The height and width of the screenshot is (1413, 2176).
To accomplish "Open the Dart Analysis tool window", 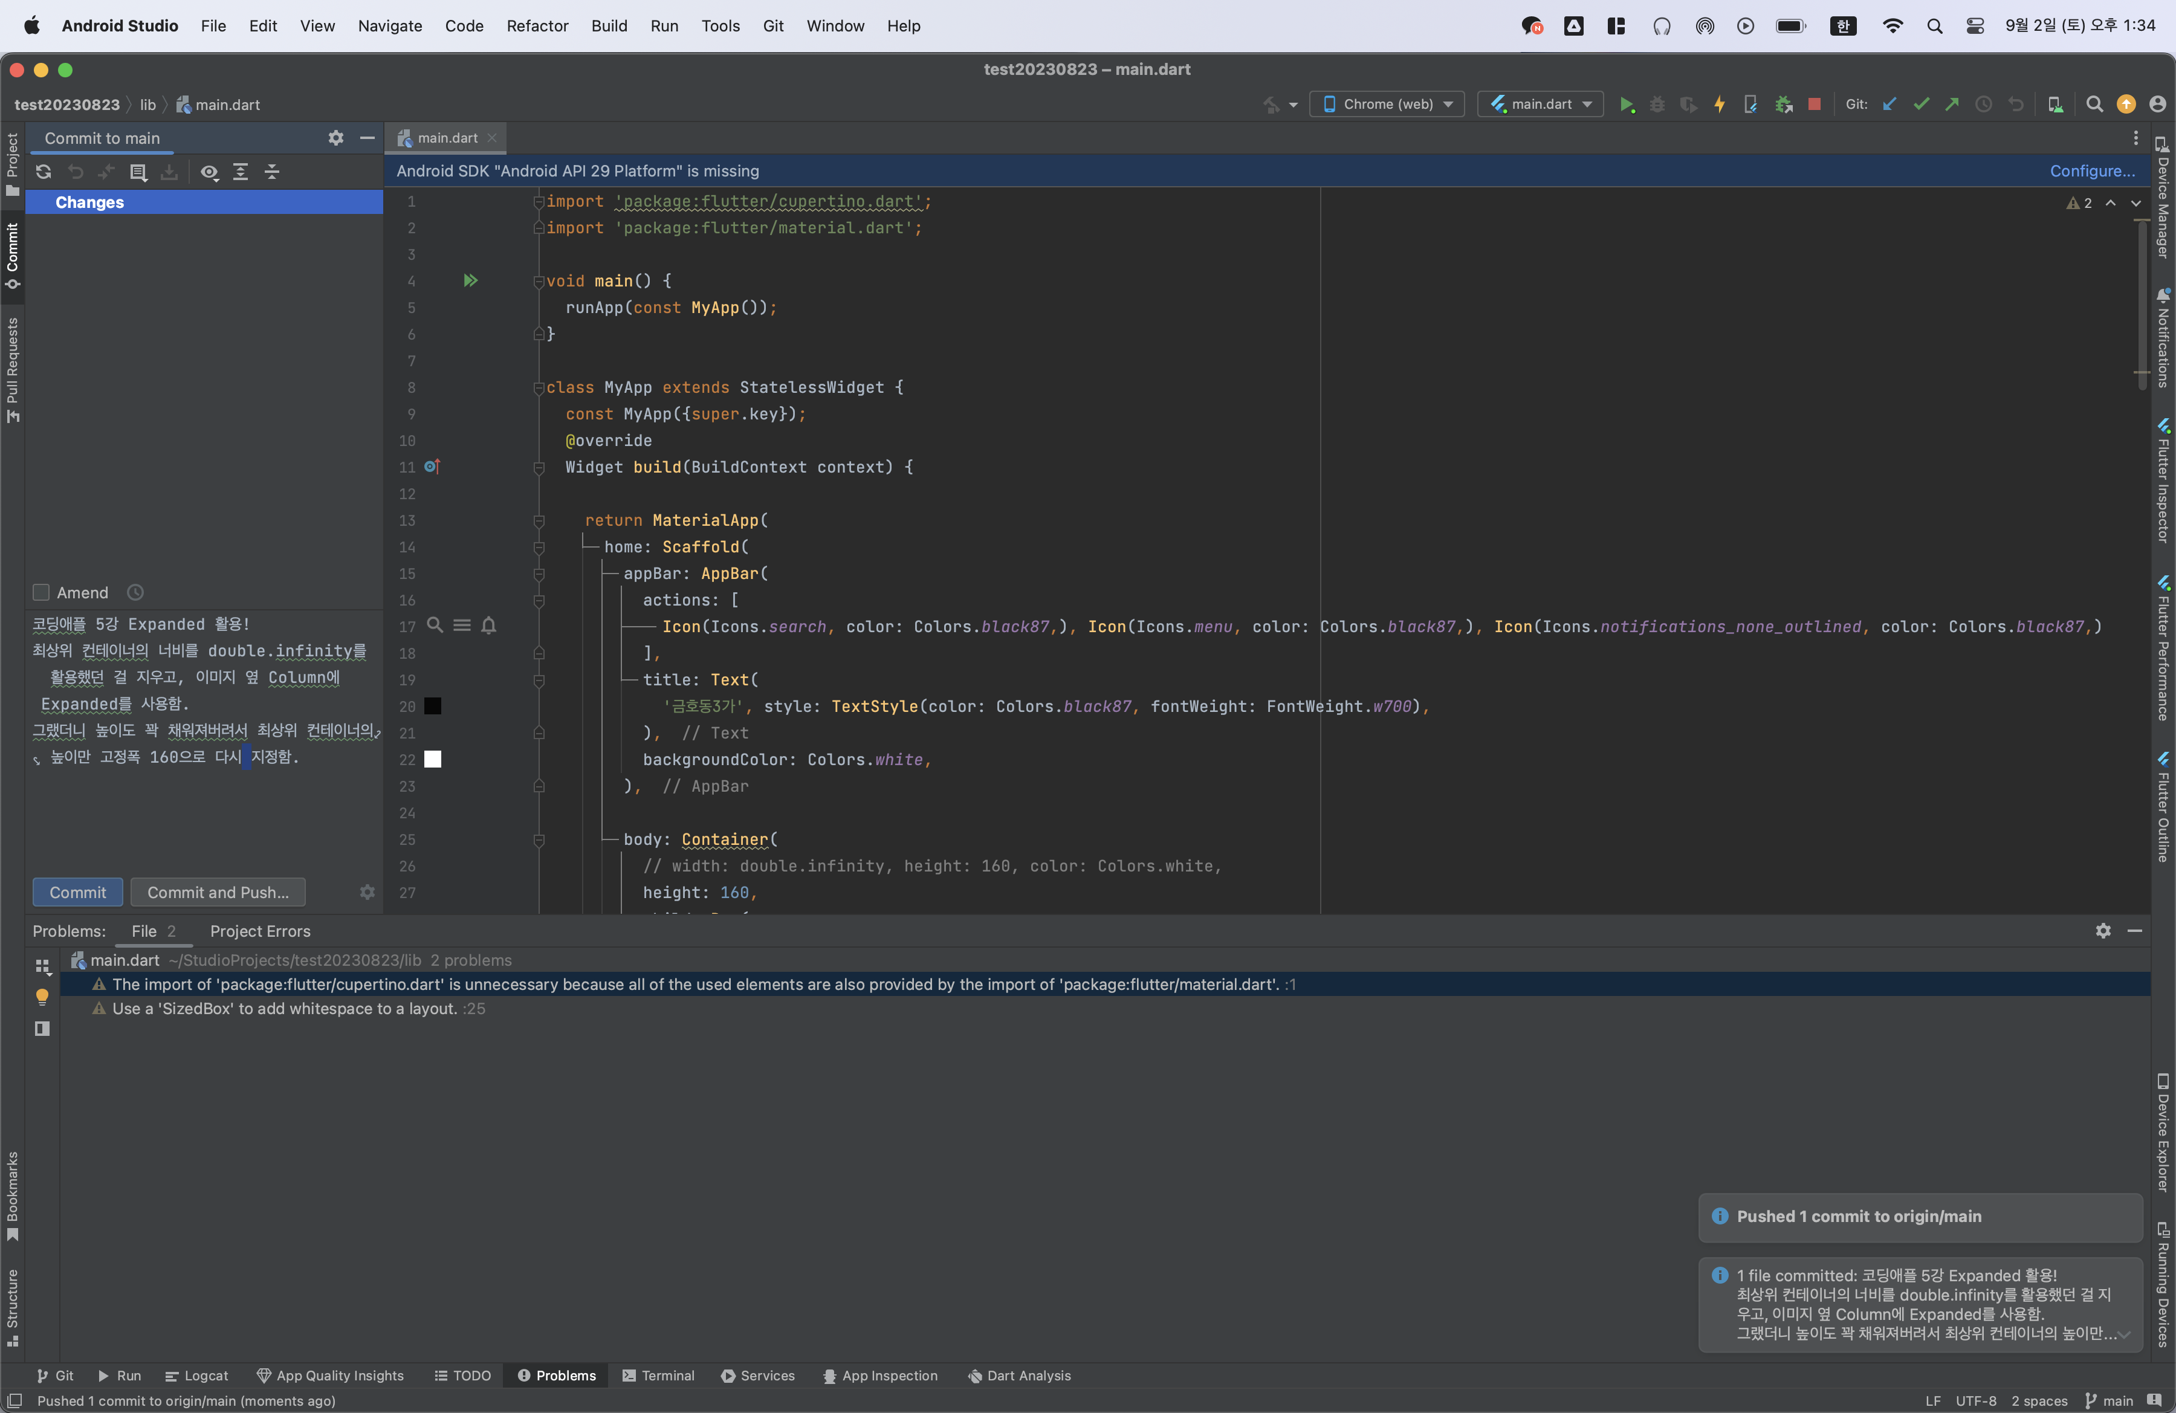I will (x=1018, y=1376).
